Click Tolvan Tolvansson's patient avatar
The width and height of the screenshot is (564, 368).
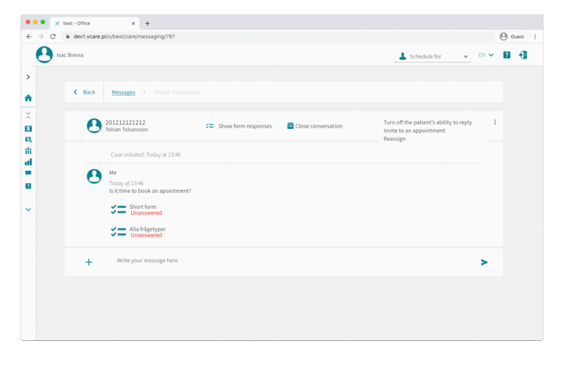click(x=94, y=126)
